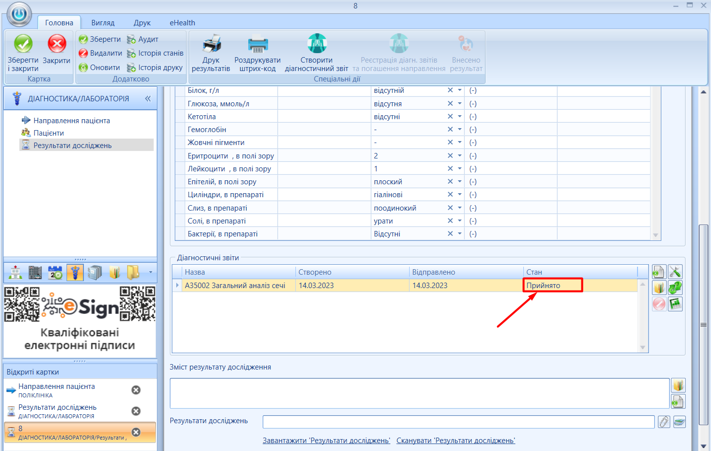
Task: Expand module bar overflow arrow
Action: pos(150,272)
